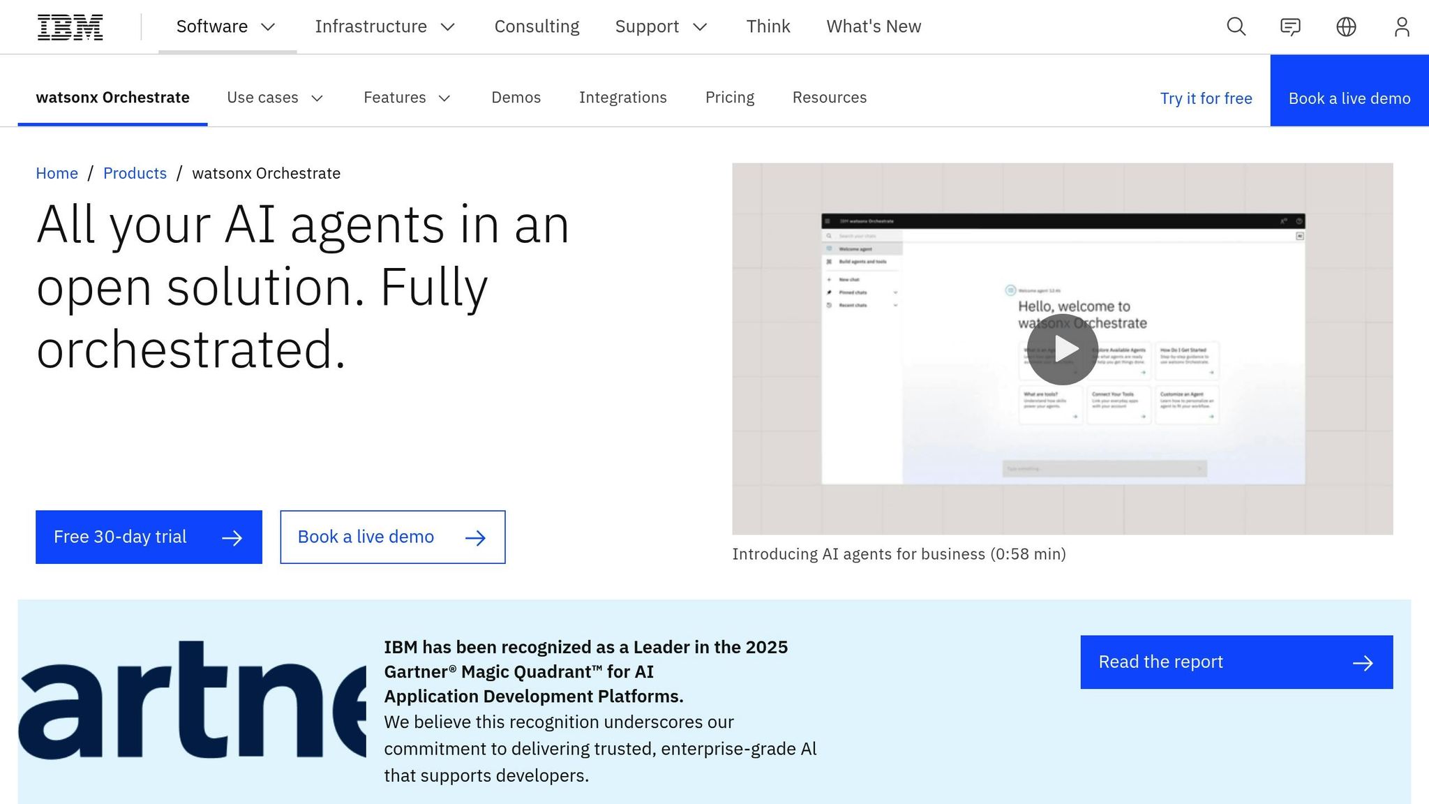Read the Gartner report
Image resolution: width=1429 pixels, height=804 pixels.
pyautogui.click(x=1235, y=662)
